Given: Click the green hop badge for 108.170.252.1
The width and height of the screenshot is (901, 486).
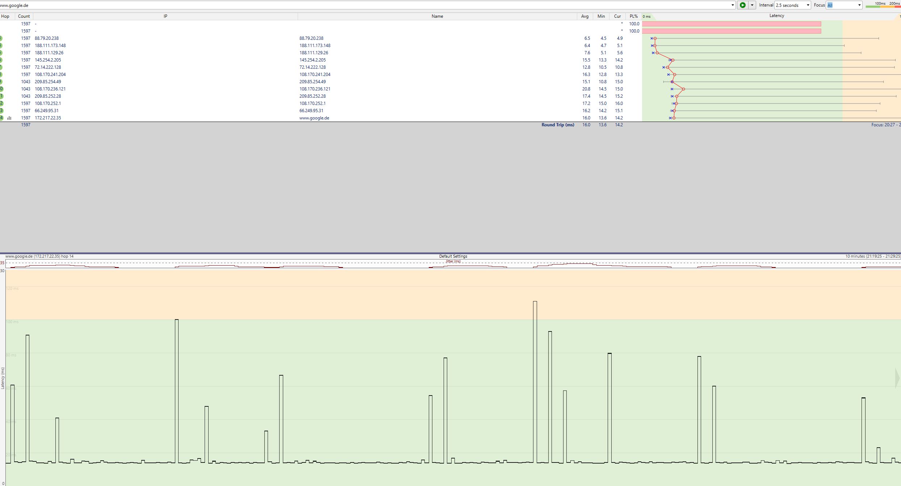Looking at the screenshot, I should click(1, 103).
